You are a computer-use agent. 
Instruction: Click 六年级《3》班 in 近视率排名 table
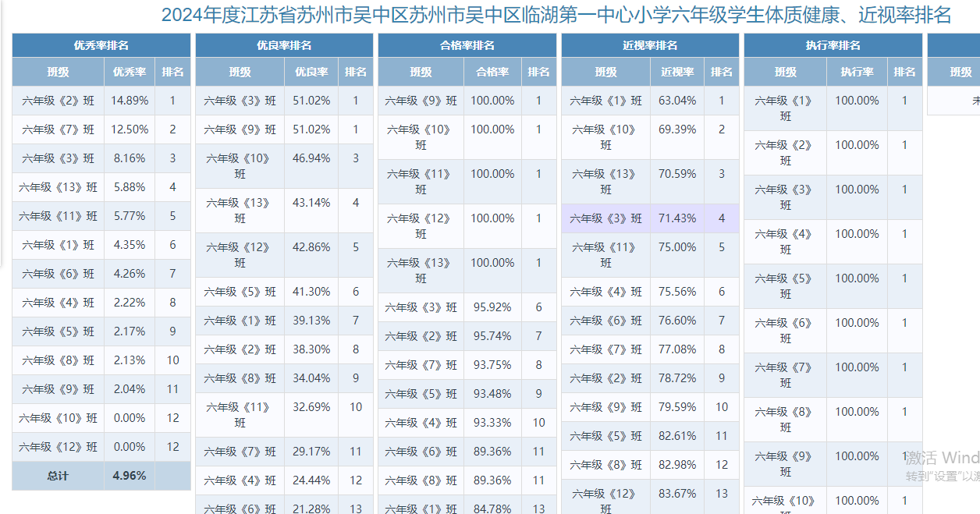pos(605,218)
